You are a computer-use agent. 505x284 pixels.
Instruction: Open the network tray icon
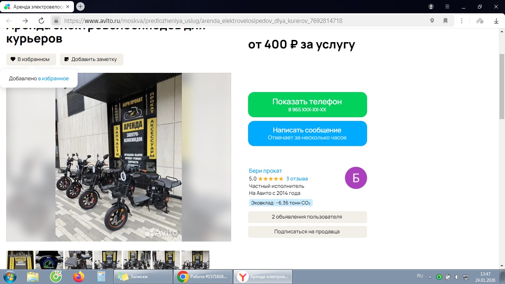point(466,277)
